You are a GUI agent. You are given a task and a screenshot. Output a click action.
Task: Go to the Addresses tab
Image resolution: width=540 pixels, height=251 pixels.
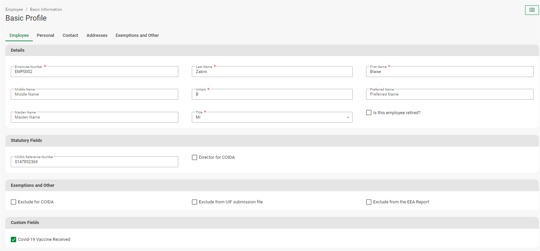pyautogui.click(x=97, y=35)
